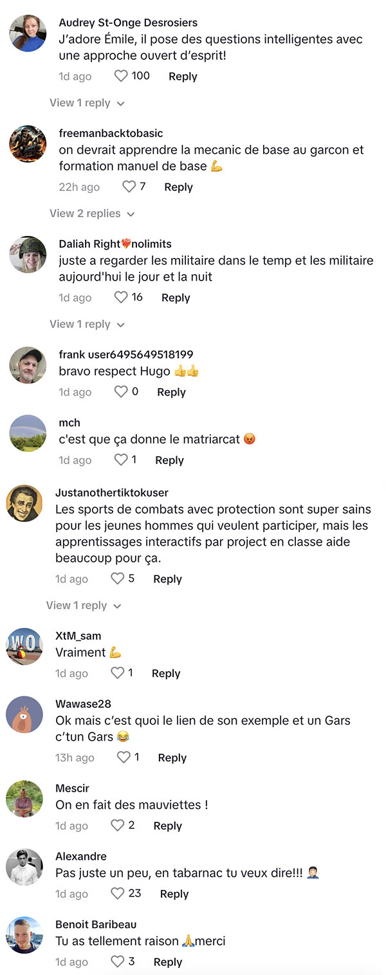386x975 pixels.
Task: Open Justanothertiktokuser's profile picture
Action: (24, 503)
